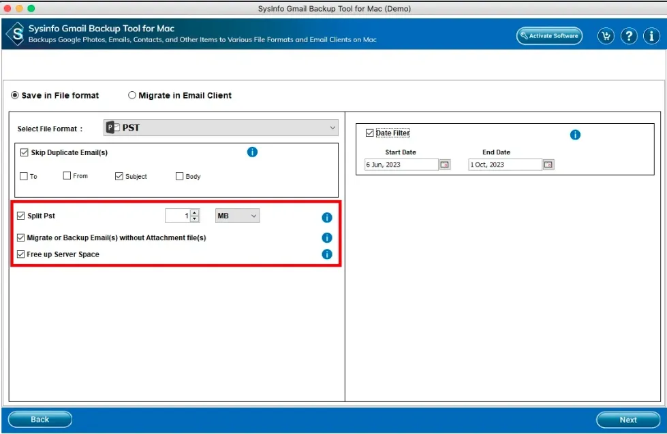Click info icon beside Free up Server Space
The image size is (667, 434).
[326, 254]
